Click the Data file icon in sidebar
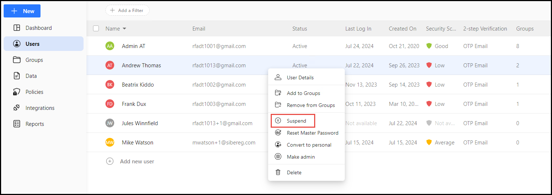 click(17, 76)
